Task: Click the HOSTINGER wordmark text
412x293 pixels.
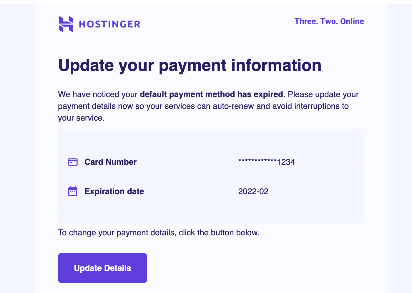Action: pos(109,24)
